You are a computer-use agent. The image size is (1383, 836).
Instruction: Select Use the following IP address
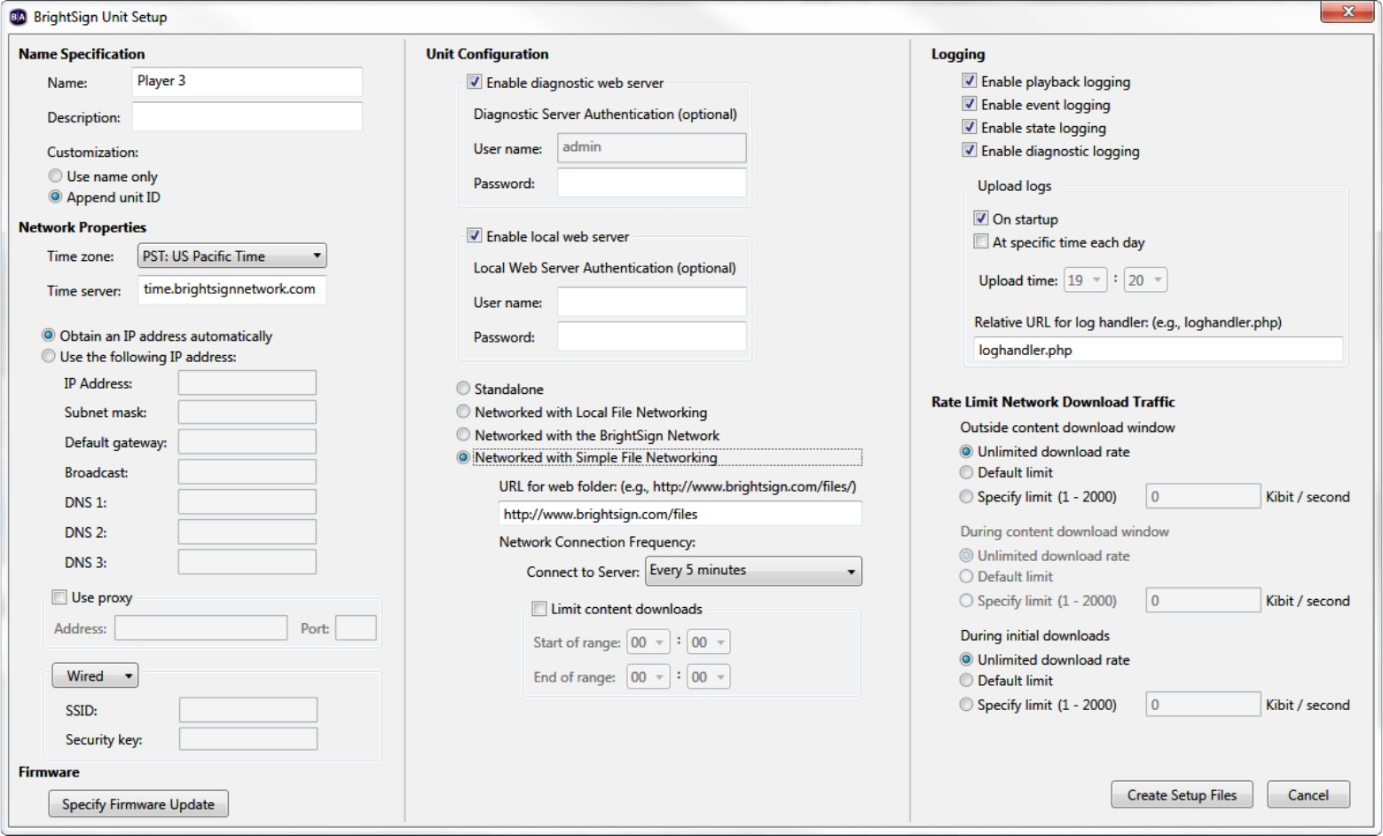click(x=49, y=357)
